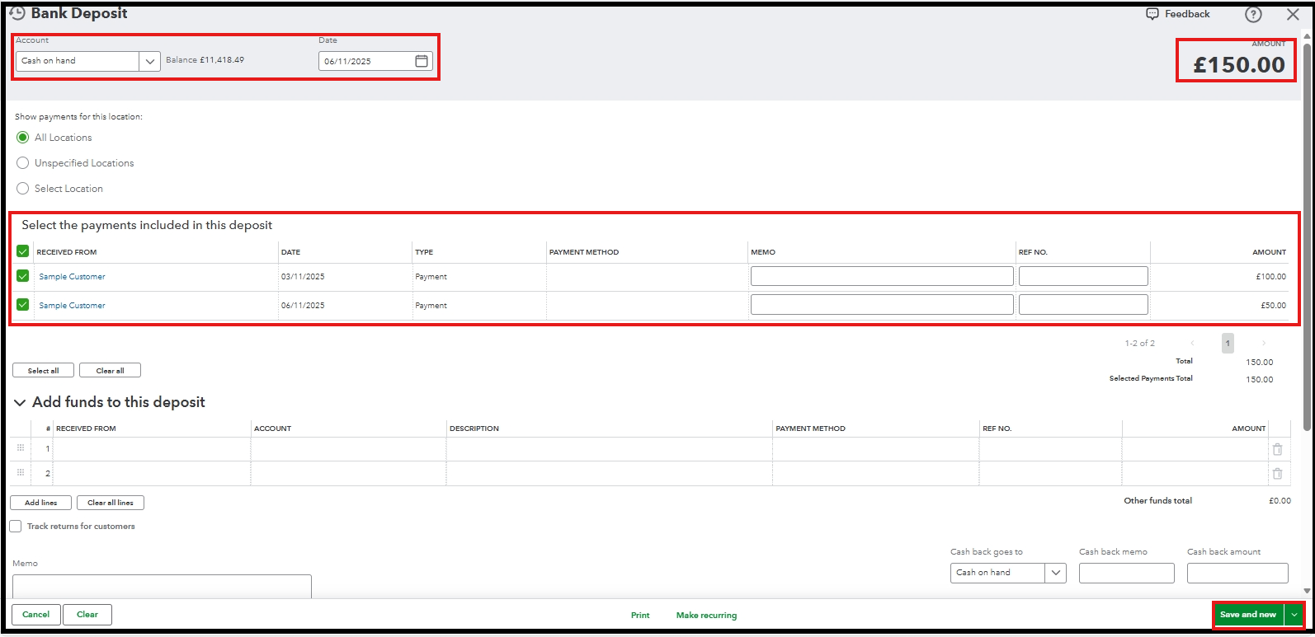The image size is (1315, 637).
Task: Click the Cash back amount field
Action: point(1237,573)
